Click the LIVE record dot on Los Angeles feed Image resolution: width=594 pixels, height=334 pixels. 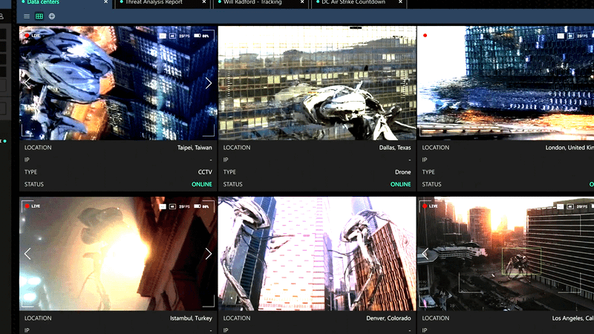coord(425,206)
